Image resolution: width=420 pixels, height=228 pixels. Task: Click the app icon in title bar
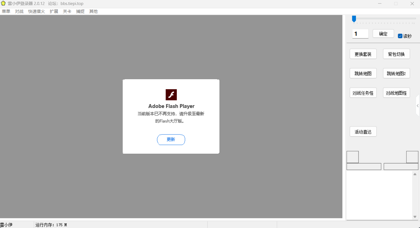tap(3, 4)
